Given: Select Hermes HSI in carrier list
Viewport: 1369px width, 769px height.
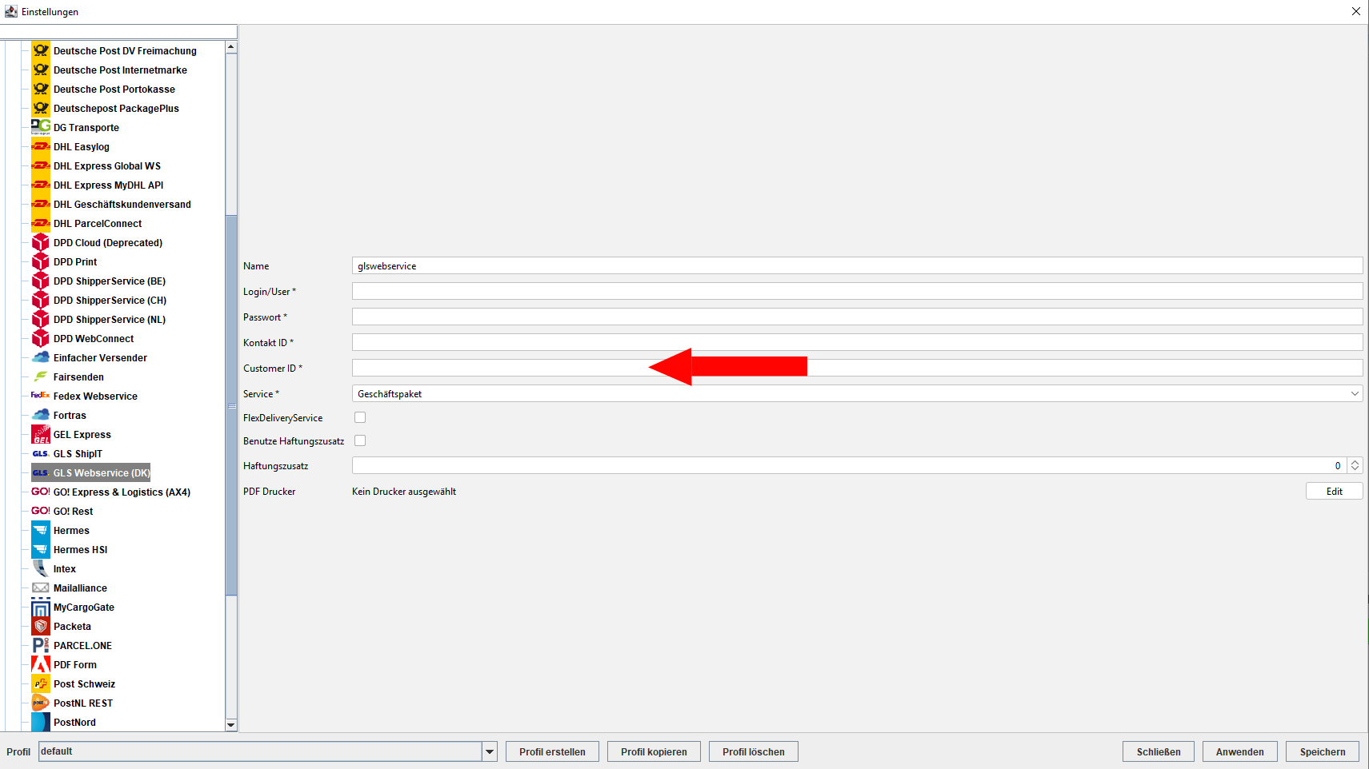Looking at the screenshot, I should pyautogui.click(x=80, y=549).
